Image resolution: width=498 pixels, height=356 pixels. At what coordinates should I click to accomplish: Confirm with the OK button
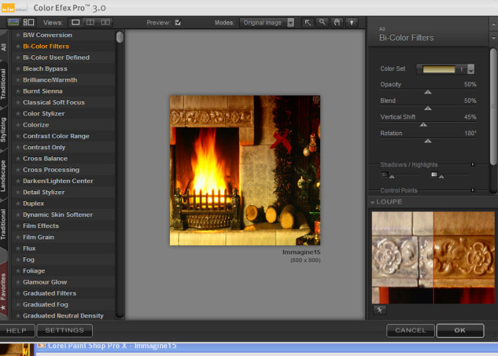[460, 330]
